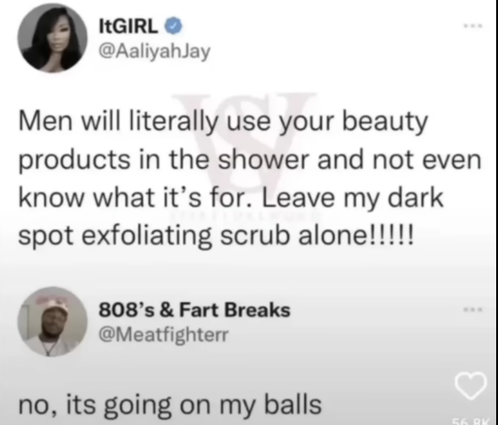Viewport: 498px width, 425px height.
Task: Click the line 'products in the shower and not even'
Action: [250, 160]
